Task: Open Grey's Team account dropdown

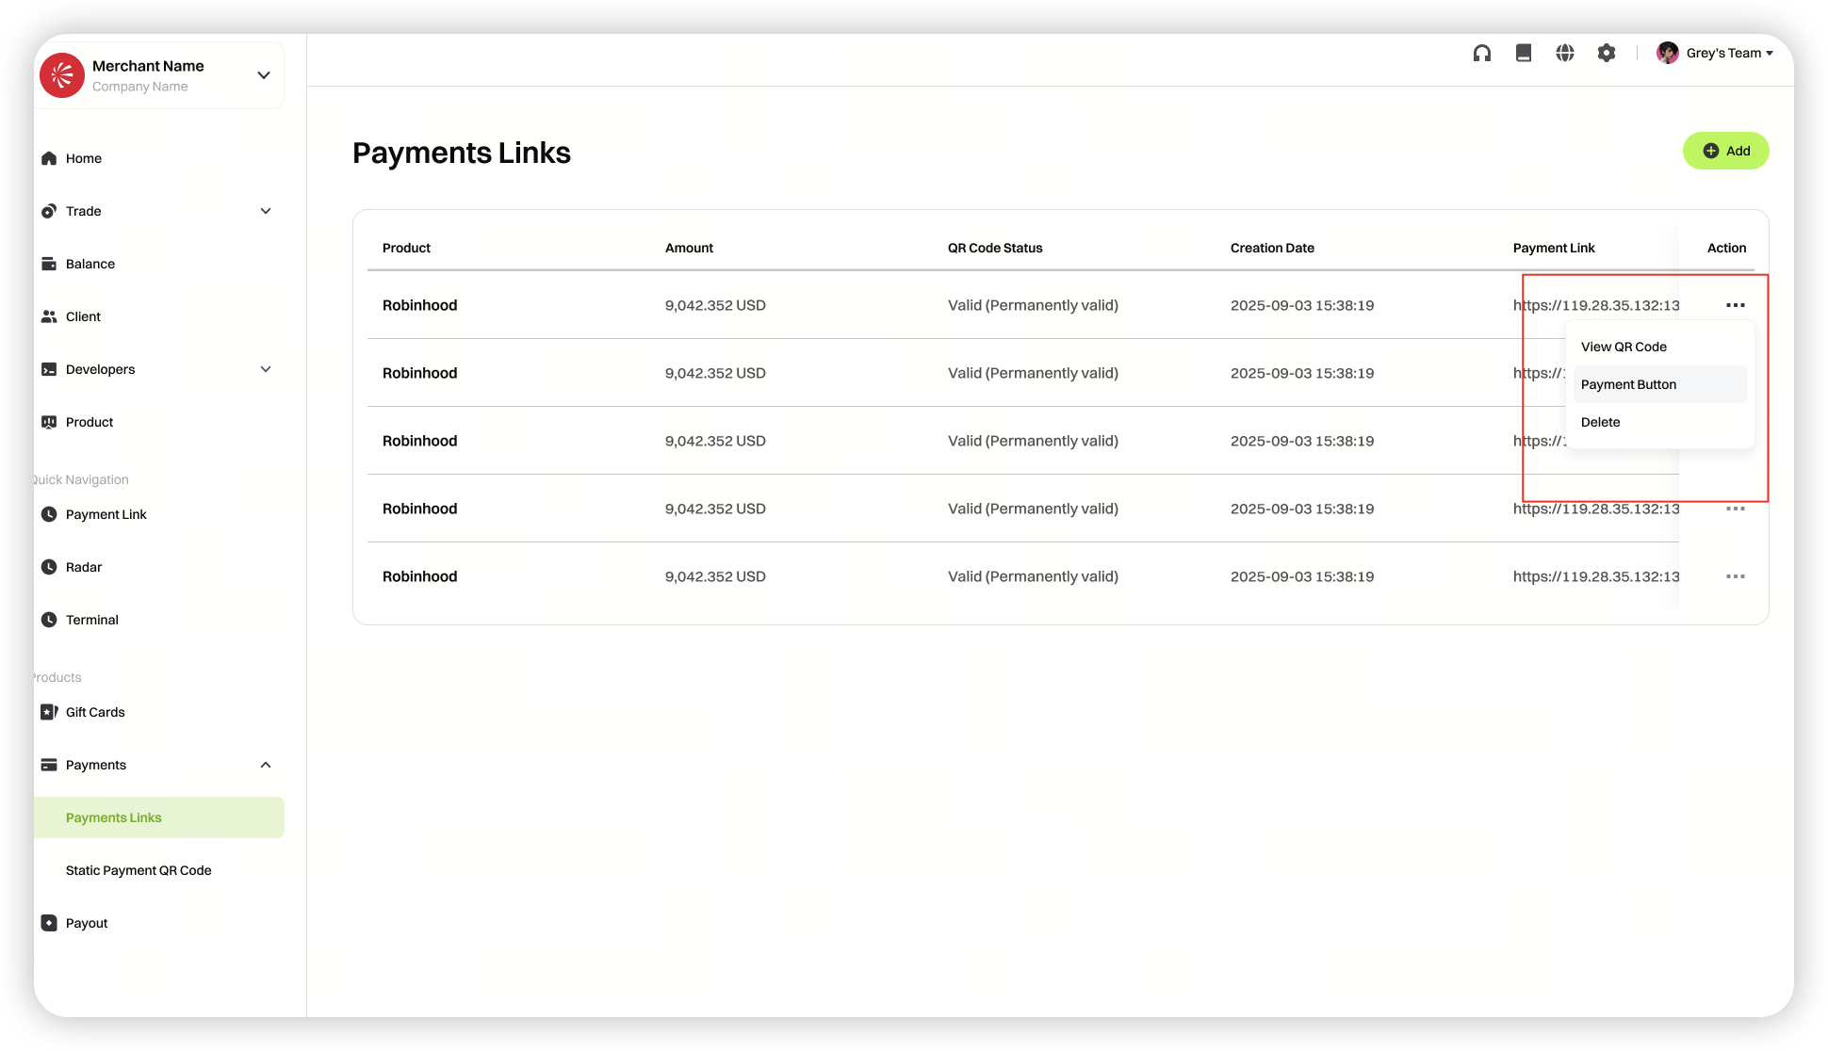Action: [x=1728, y=54]
